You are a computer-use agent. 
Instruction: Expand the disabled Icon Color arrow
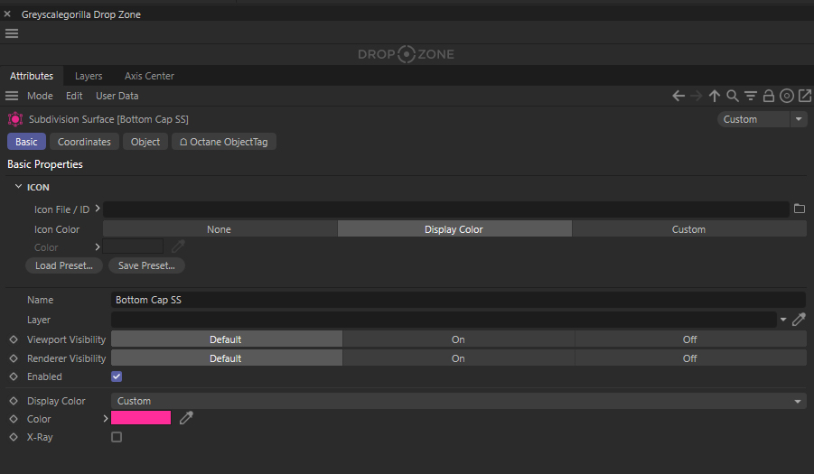tap(97, 246)
